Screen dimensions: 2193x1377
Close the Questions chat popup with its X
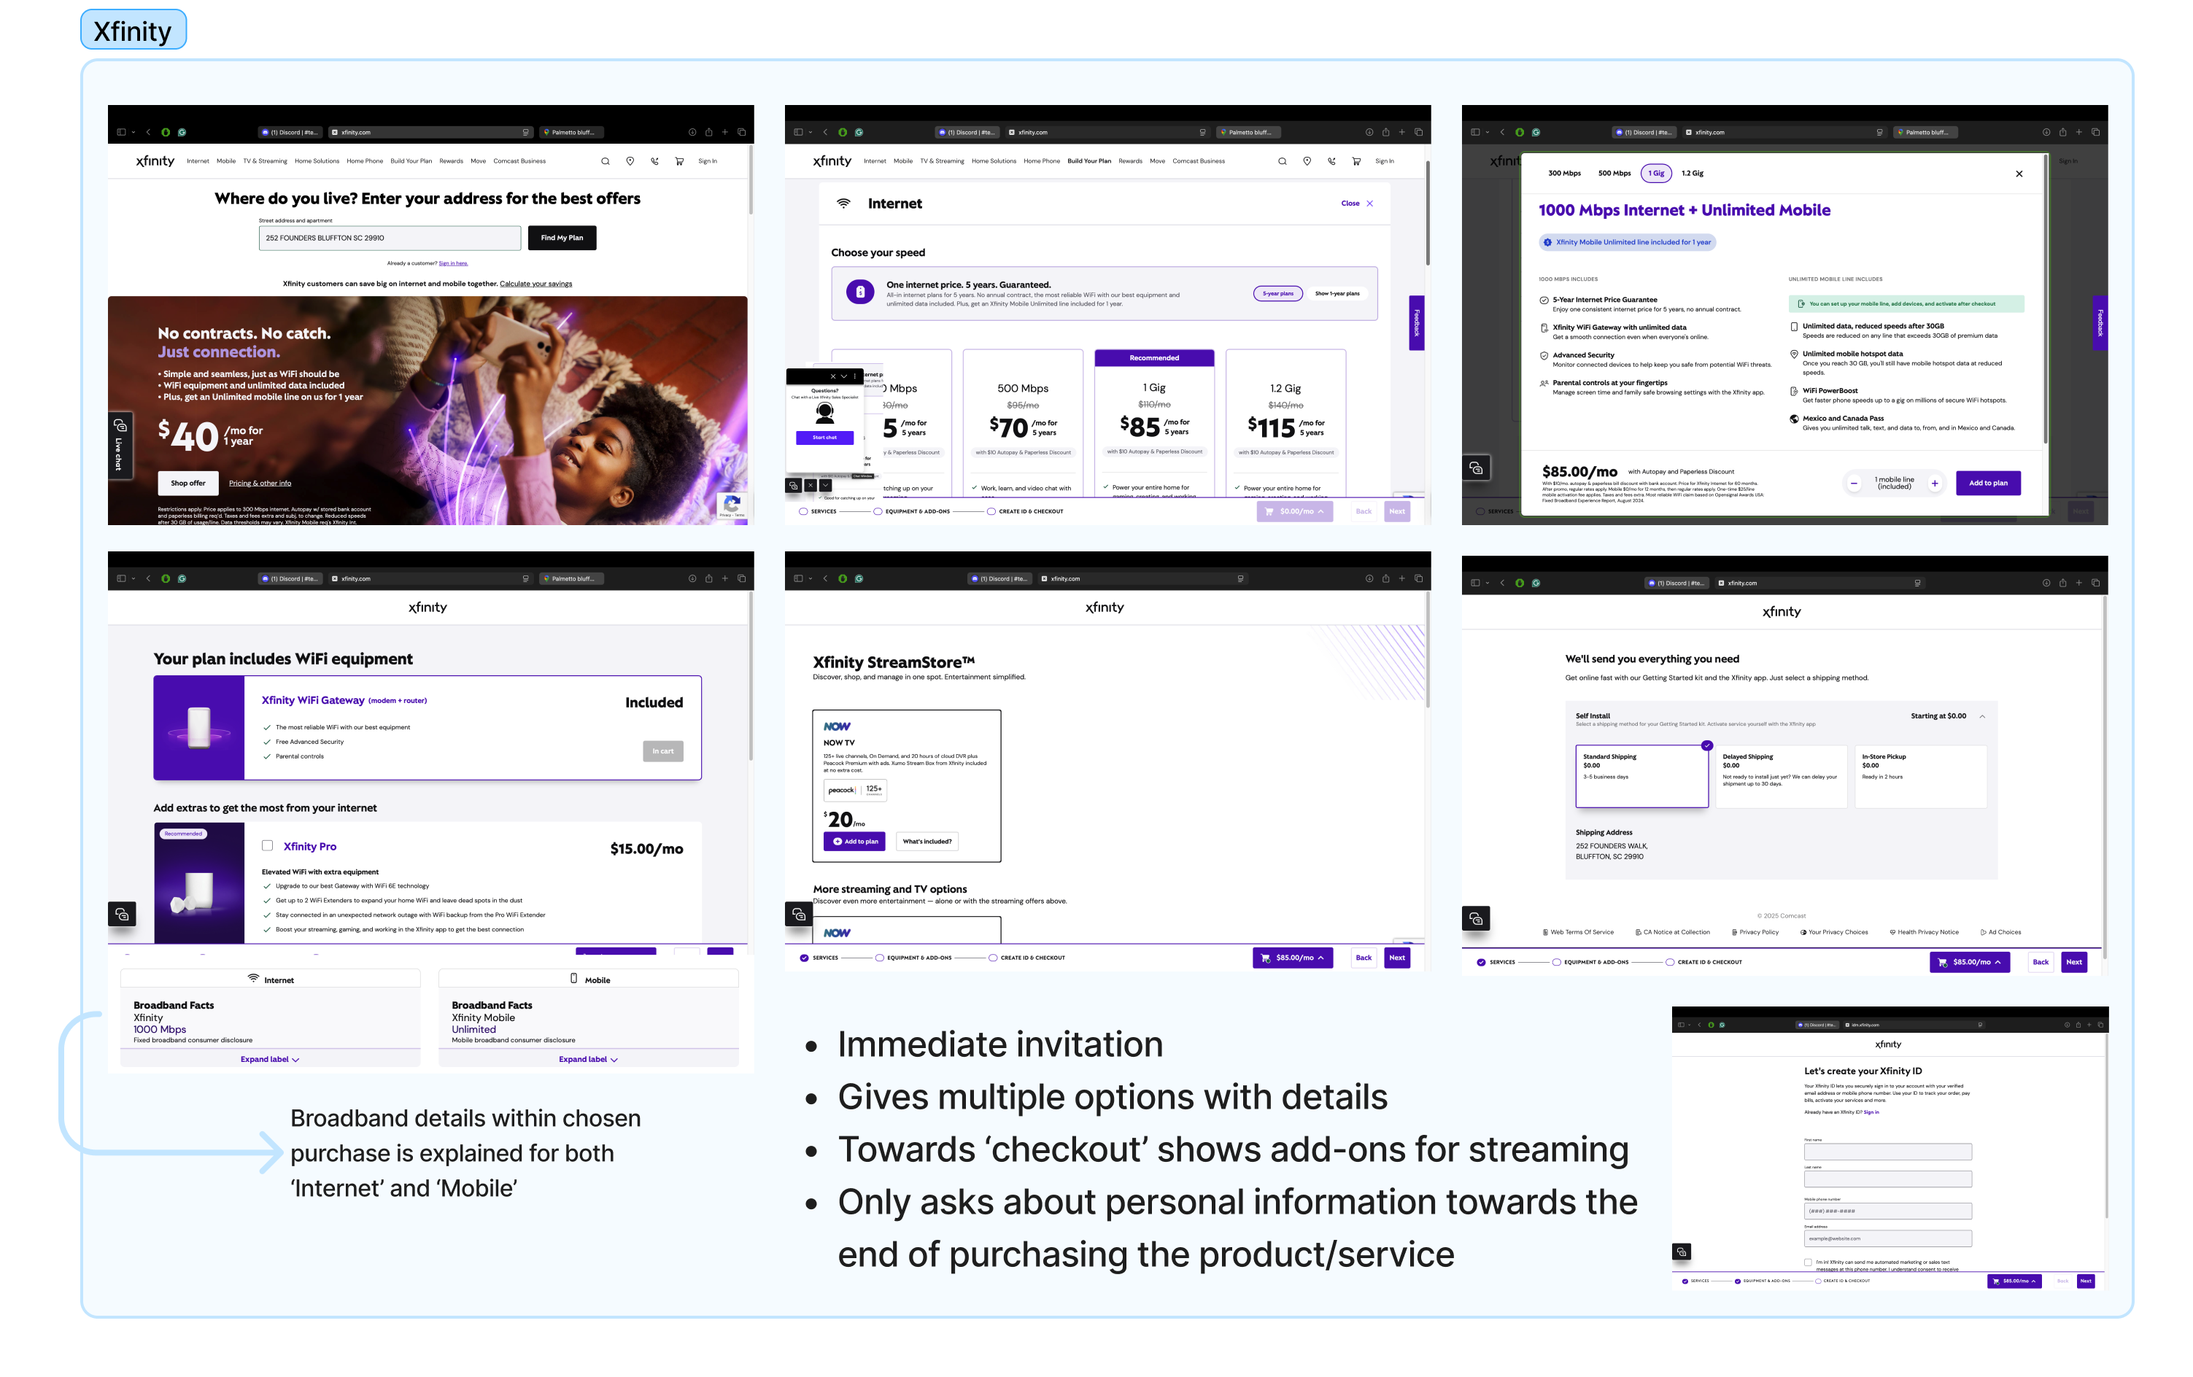pyautogui.click(x=832, y=376)
